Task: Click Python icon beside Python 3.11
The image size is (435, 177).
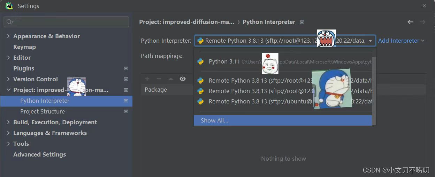Action: (200, 61)
